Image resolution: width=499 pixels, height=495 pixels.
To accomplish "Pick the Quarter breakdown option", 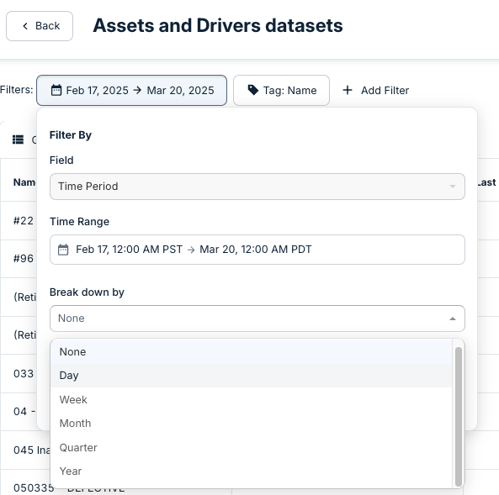I will tap(251, 448).
